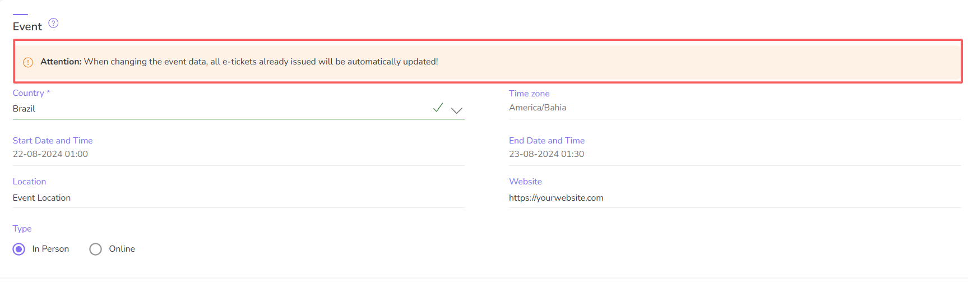The width and height of the screenshot is (968, 287).
Task: Edit the Start Date and Time value
Action: [239, 154]
